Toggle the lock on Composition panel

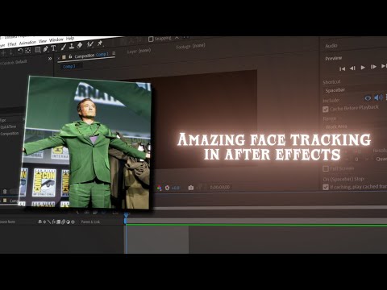pyautogui.click(x=70, y=56)
